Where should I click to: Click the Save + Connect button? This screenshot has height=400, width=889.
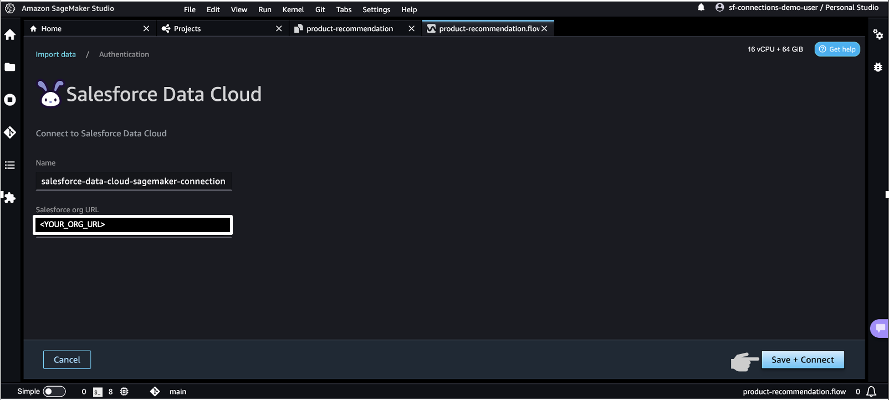803,360
